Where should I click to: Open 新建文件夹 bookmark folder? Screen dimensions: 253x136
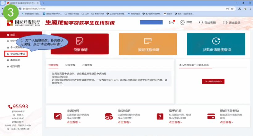pyautogui.click(x=97, y=14)
